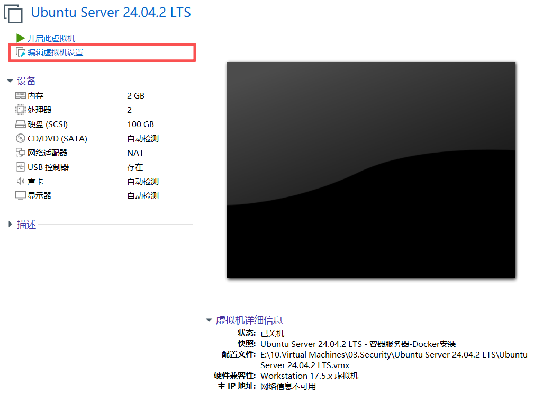Click the .vmx configuration file path
This screenshot has width=543, height=411.
coord(394,360)
